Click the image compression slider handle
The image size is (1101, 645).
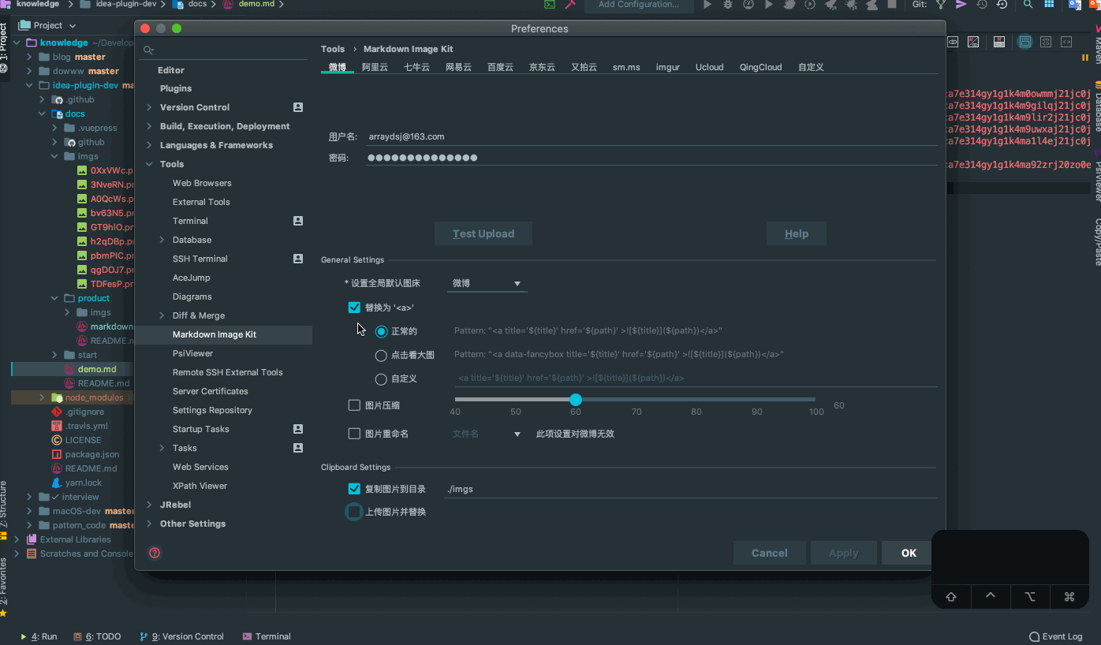pyautogui.click(x=576, y=400)
